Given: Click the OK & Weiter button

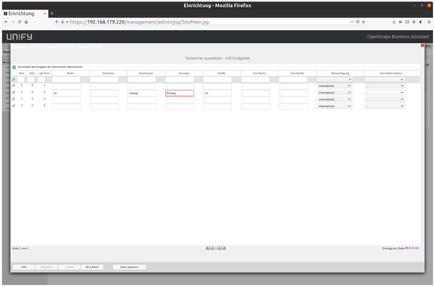Looking at the screenshot, I should tap(92, 267).
